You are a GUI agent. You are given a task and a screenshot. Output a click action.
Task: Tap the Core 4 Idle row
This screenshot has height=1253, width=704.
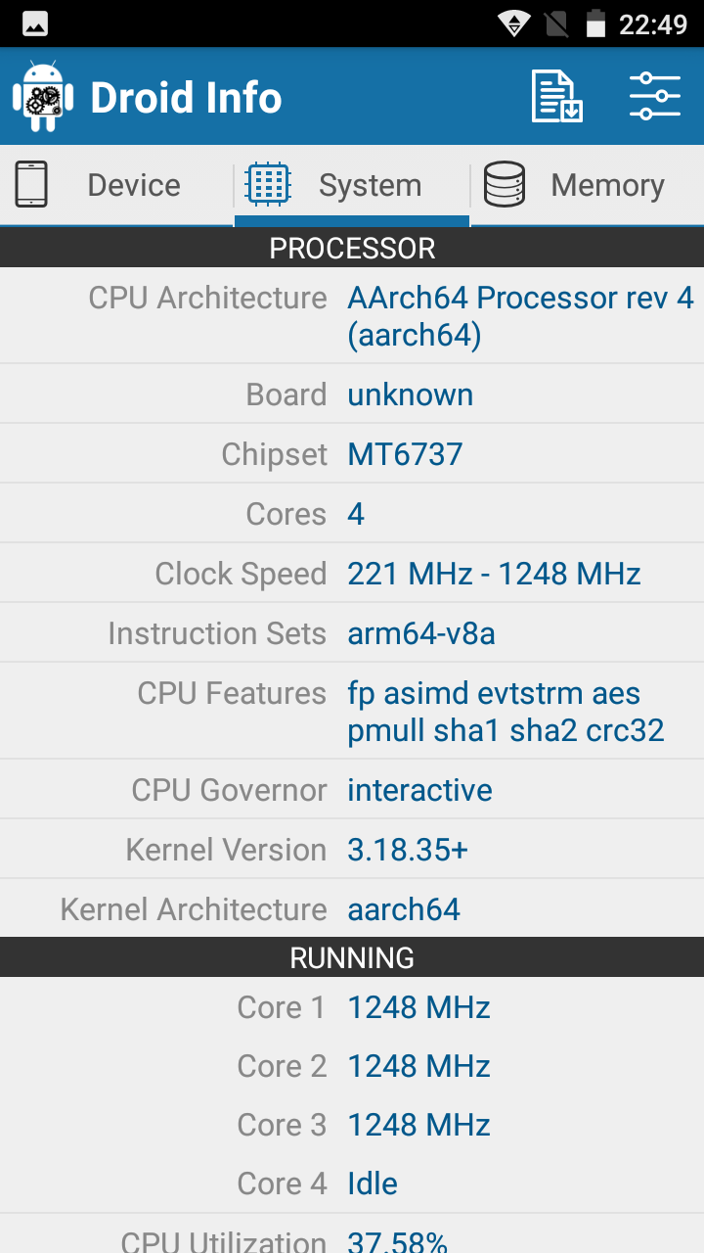coord(352,1183)
